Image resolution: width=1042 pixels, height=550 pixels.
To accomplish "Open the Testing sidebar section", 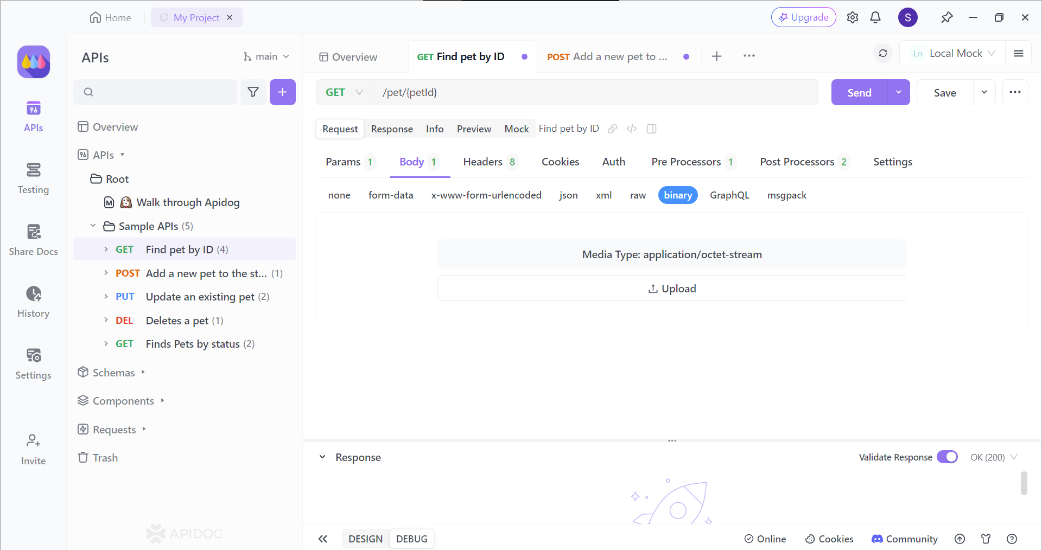I will tap(33, 178).
